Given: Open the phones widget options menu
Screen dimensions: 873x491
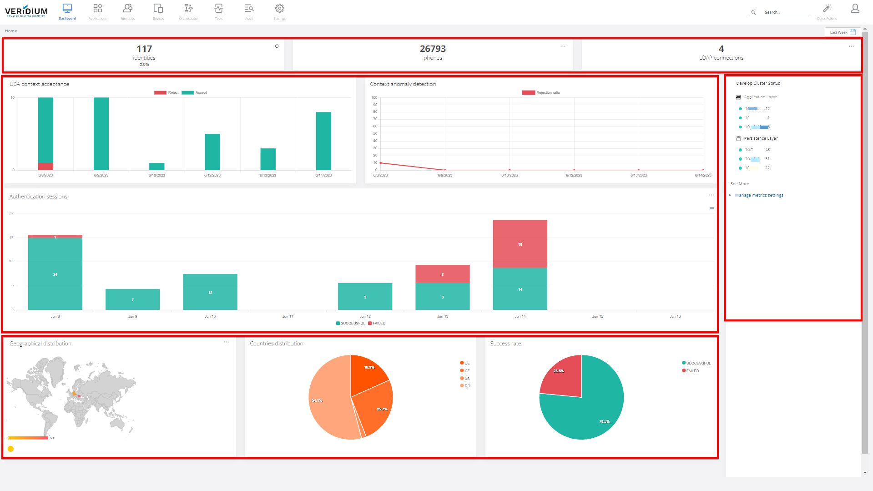Looking at the screenshot, I should (x=563, y=46).
